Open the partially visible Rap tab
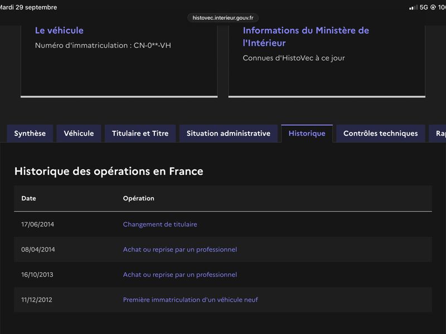 pyautogui.click(x=438, y=133)
